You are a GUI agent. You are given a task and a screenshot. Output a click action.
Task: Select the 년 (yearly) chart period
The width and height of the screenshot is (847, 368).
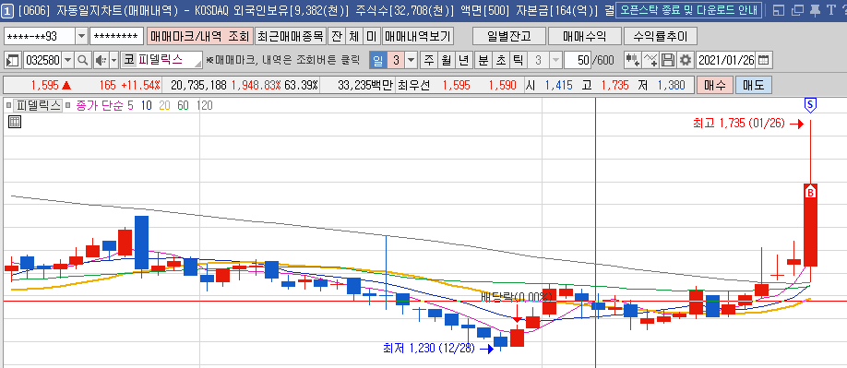(x=463, y=60)
